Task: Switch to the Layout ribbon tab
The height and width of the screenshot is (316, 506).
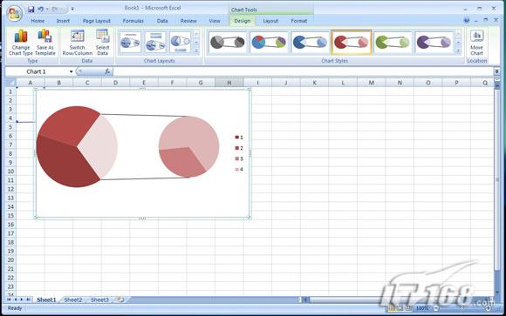Action: [270, 21]
